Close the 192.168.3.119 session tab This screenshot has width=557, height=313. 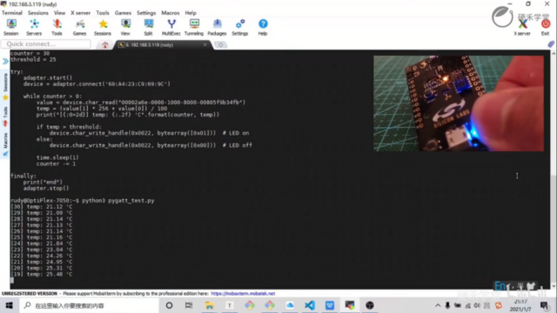205,44
